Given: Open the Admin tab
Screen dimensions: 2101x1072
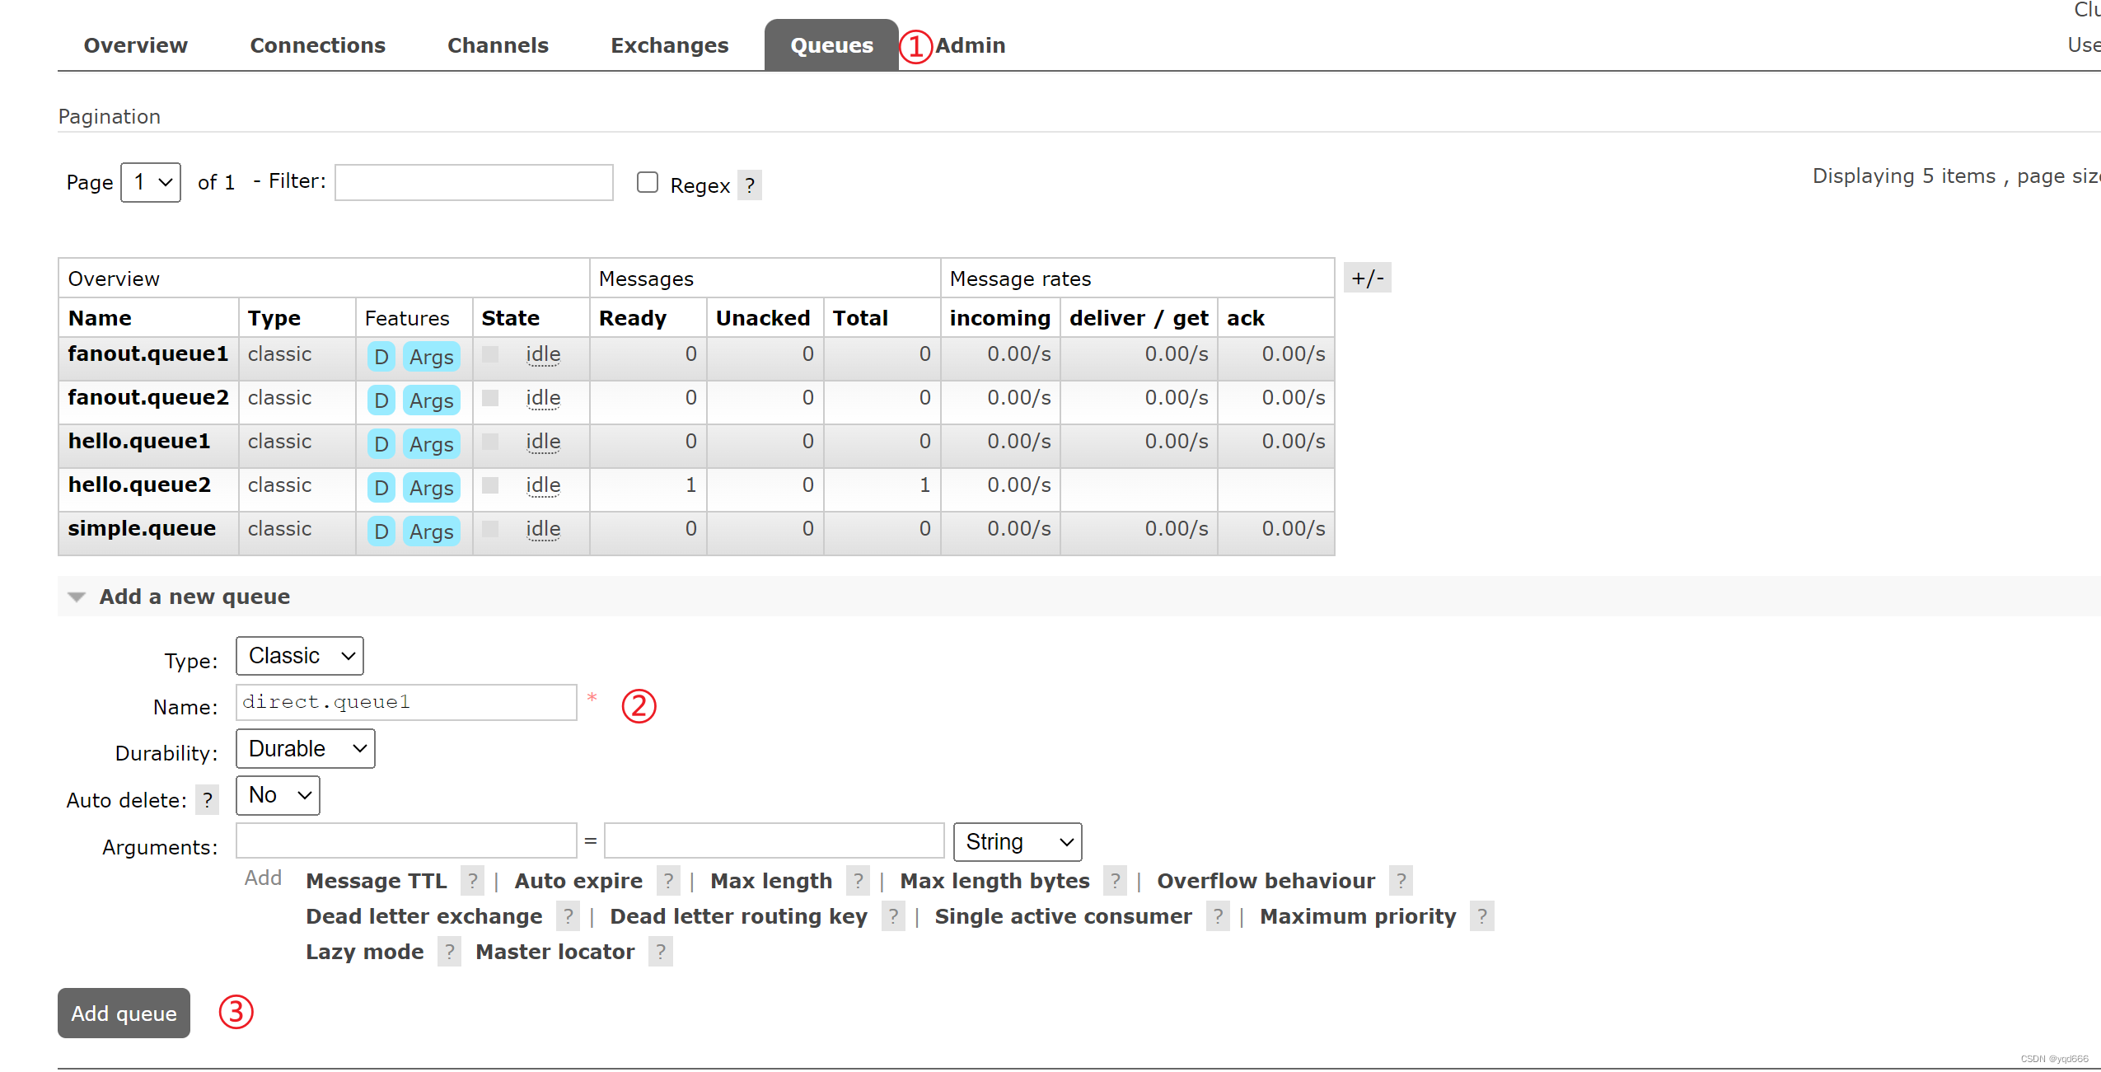Looking at the screenshot, I should pyautogui.click(x=970, y=45).
